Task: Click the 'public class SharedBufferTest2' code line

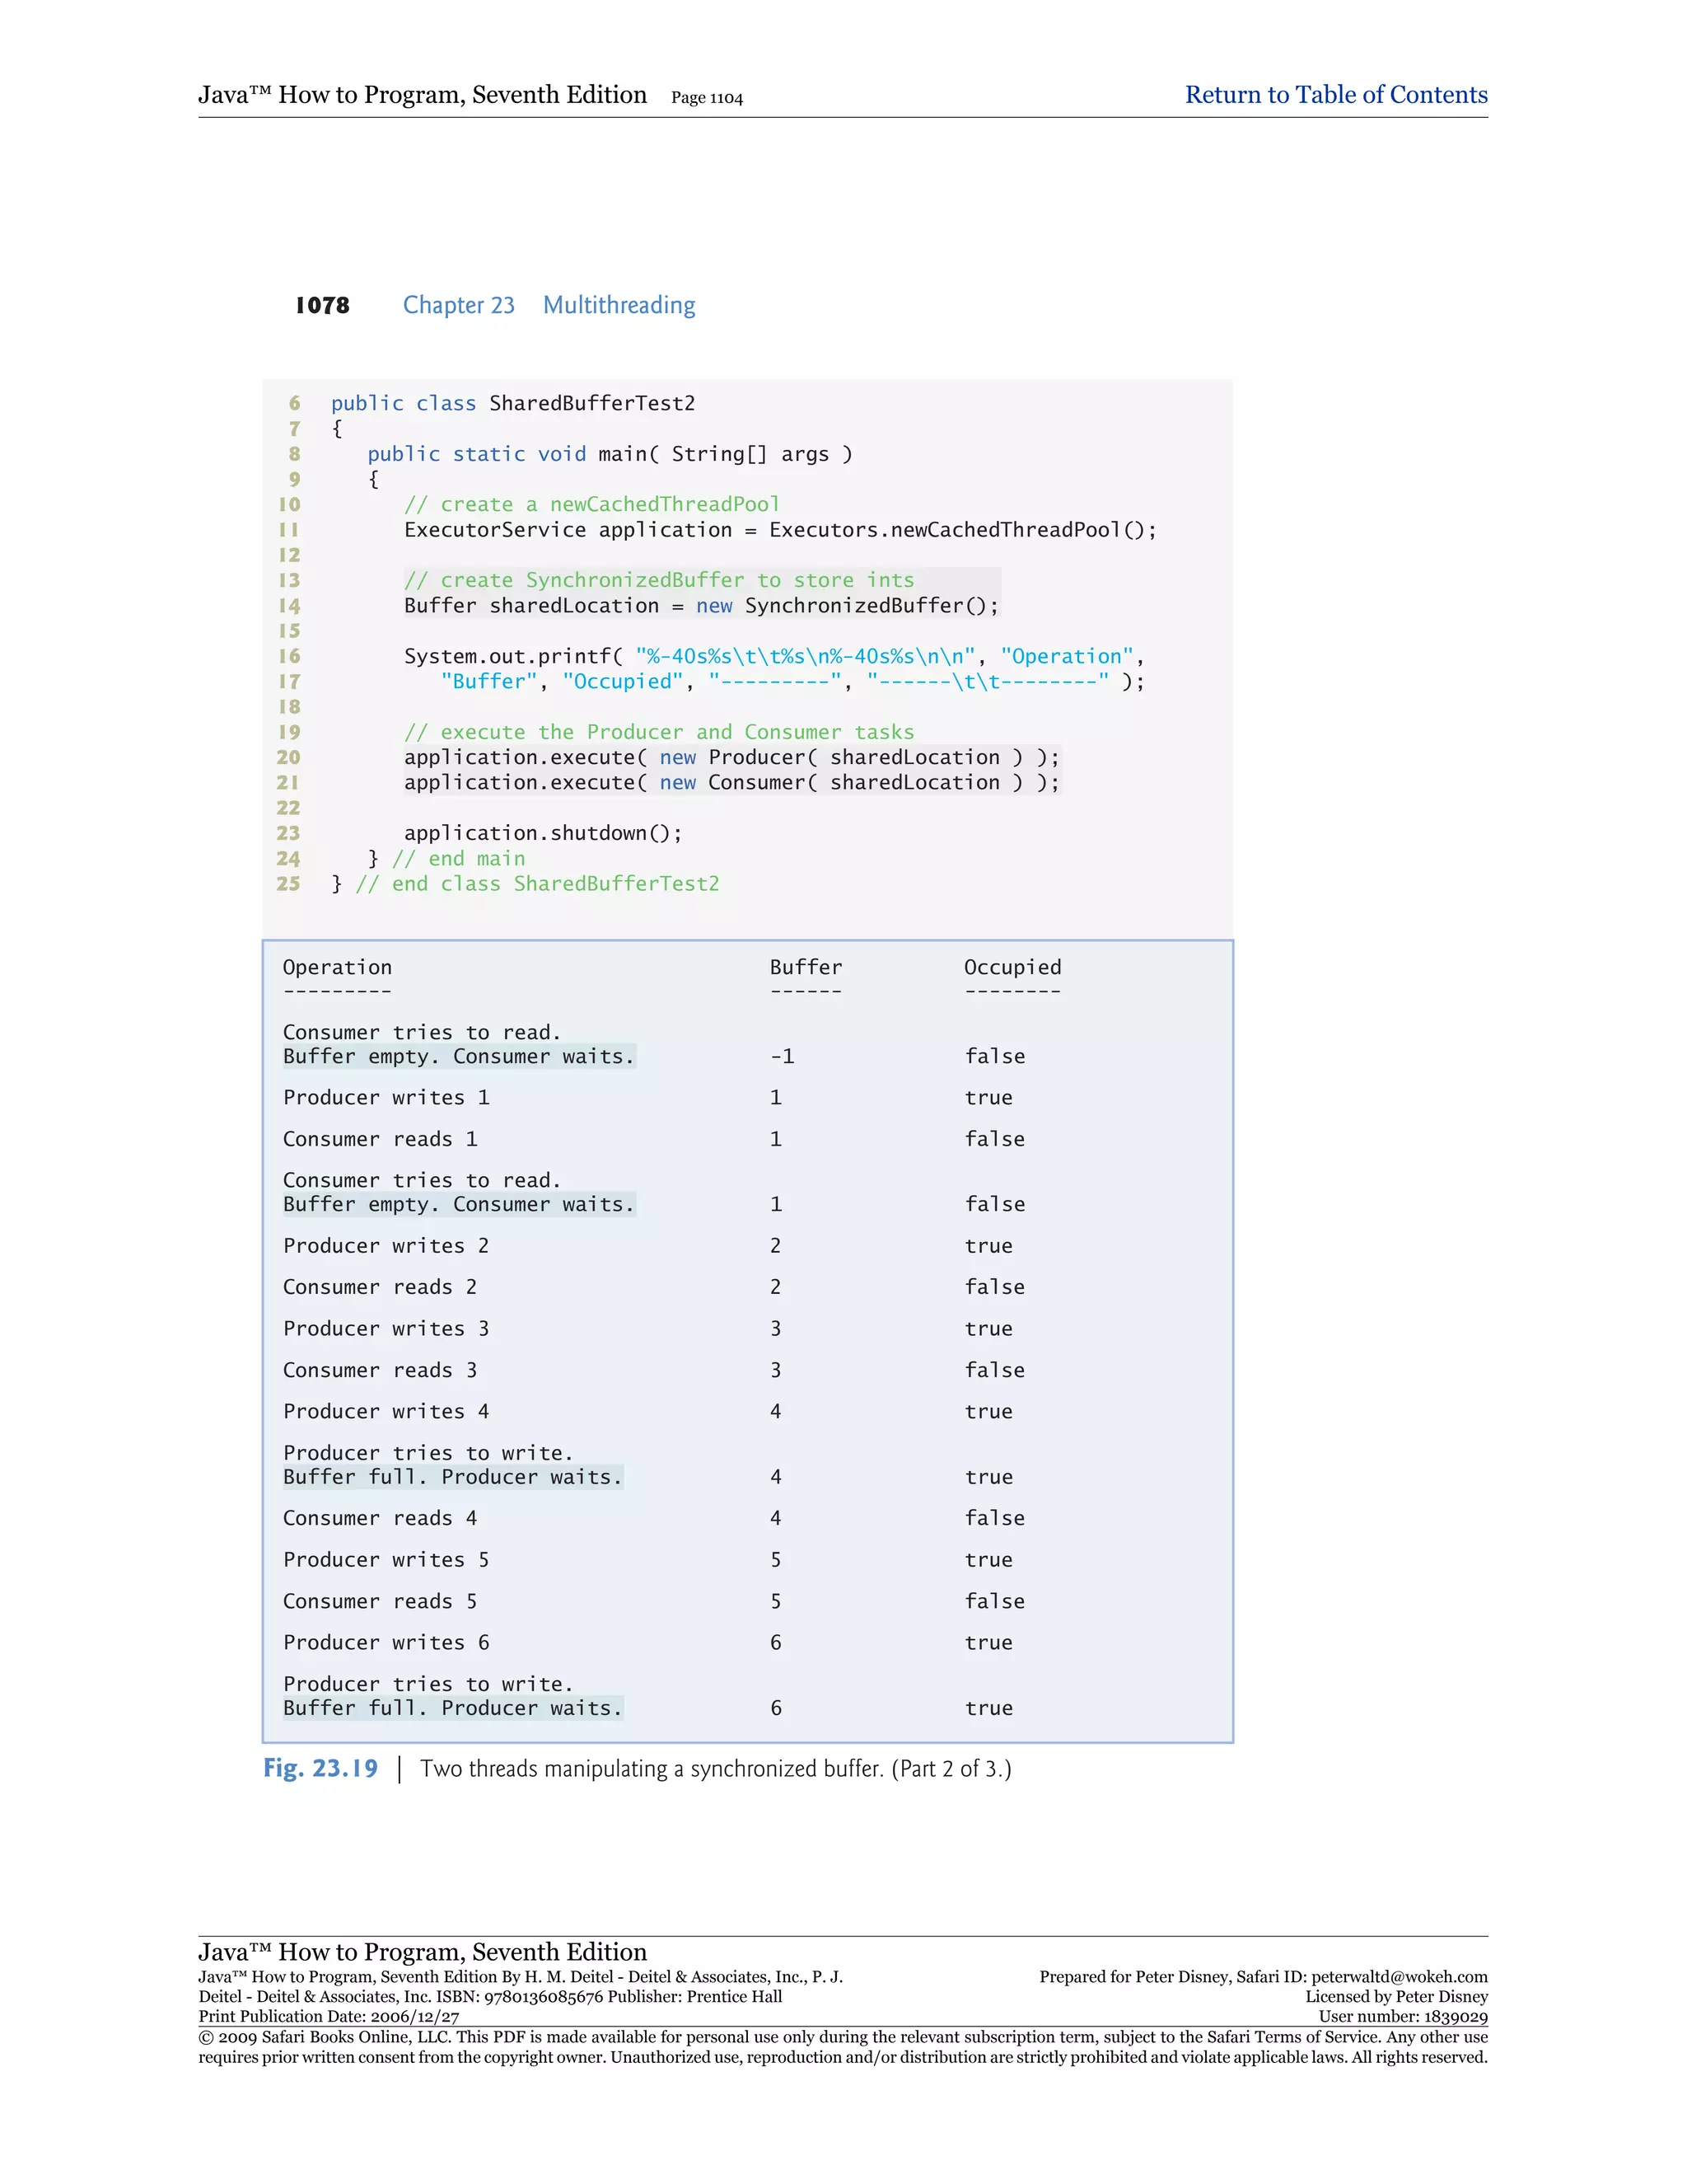Action: (512, 403)
